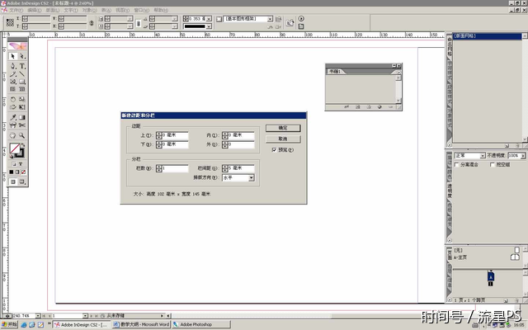Enable the 分离混合 checkbox
This screenshot has height=330, width=528.
click(x=459, y=165)
